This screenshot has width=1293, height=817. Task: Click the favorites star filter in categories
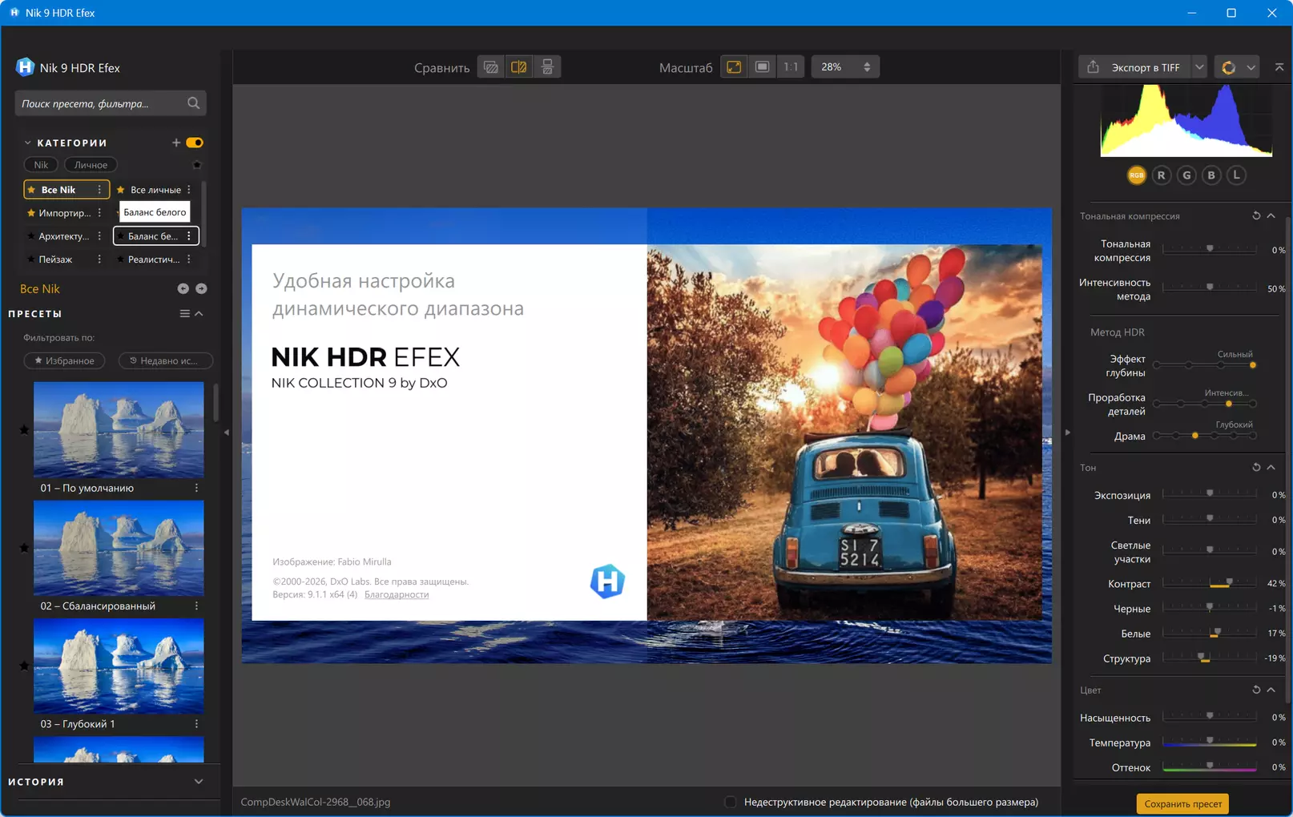tap(197, 165)
